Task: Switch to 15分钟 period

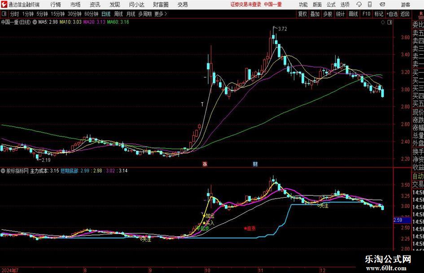Action: (58, 14)
